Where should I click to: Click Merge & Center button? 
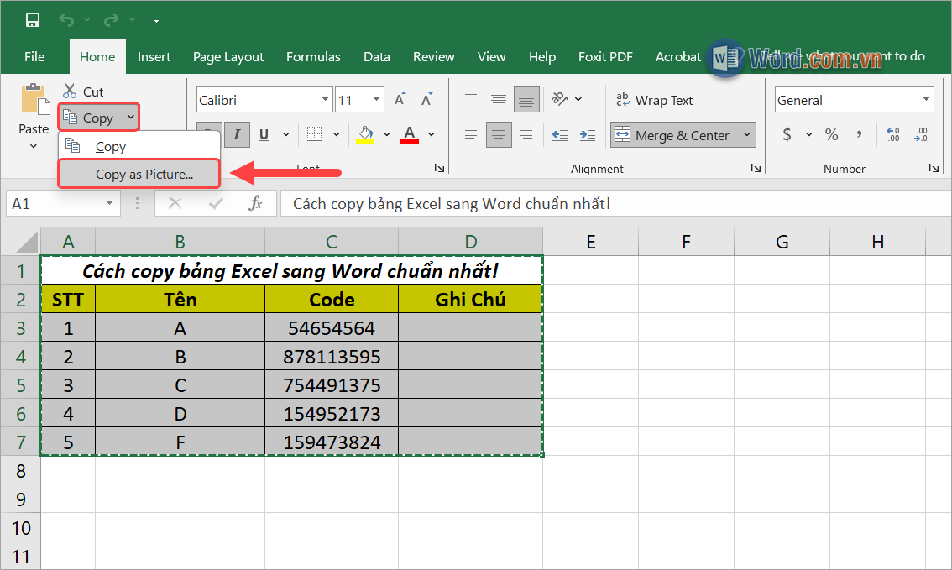point(673,135)
